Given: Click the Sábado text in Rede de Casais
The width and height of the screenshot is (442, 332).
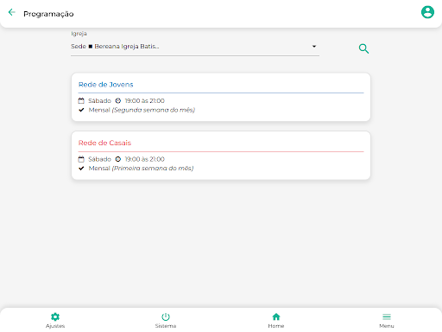Looking at the screenshot, I should [x=99, y=159].
